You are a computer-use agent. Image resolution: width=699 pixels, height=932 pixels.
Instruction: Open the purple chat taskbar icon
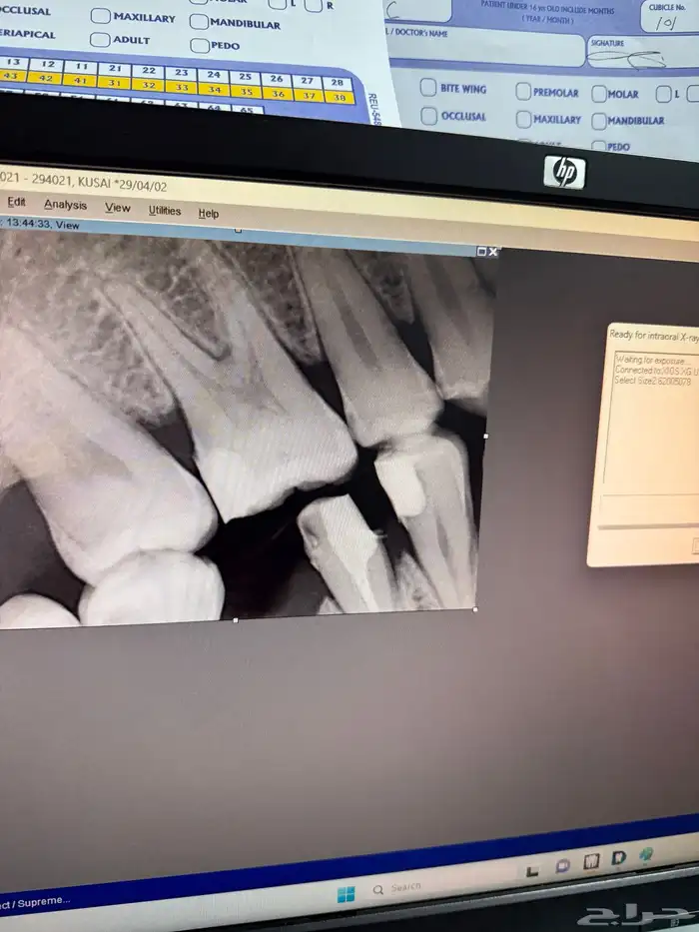tap(562, 867)
